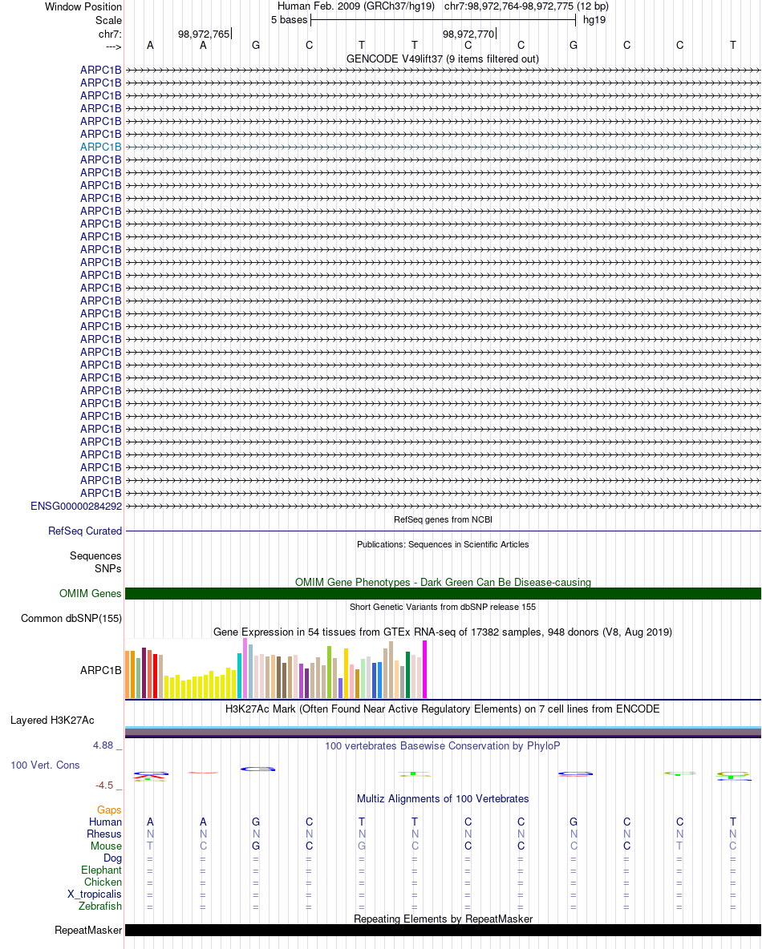Click the 98,972,765 coordinate marker

click(204, 34)
